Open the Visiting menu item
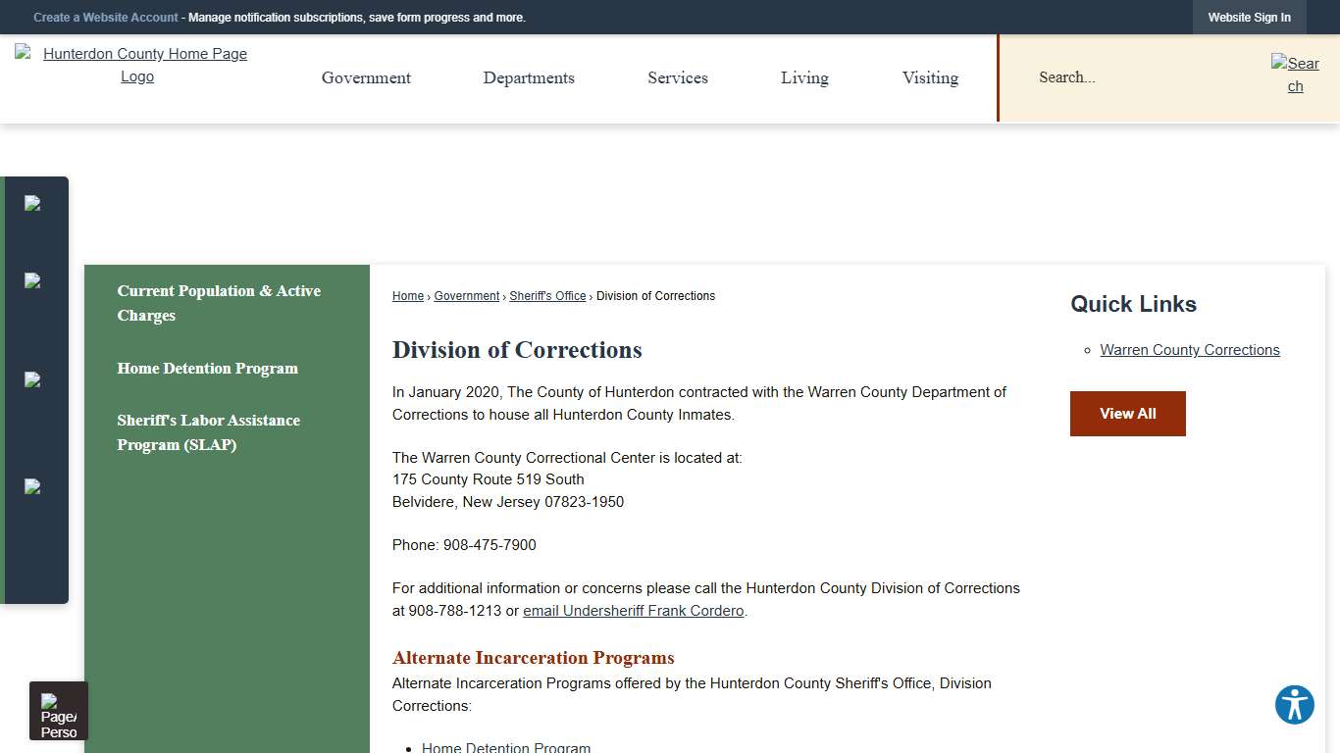Screen dimensions: 1340x753 tap(930, 77)
